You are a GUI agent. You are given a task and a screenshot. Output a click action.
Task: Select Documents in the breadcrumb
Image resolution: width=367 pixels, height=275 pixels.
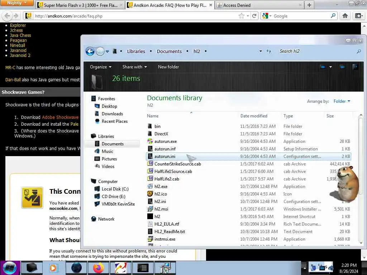[169, 51]
